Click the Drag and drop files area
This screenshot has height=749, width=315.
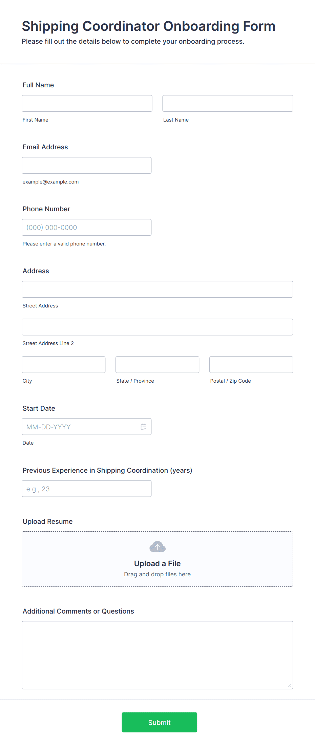point(157,559)
